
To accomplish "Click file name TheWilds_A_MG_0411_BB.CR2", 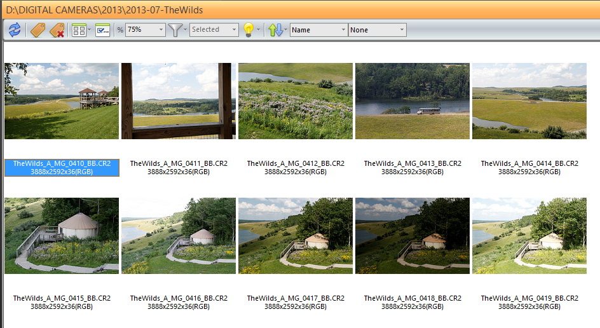I will (x=179, y=163).
